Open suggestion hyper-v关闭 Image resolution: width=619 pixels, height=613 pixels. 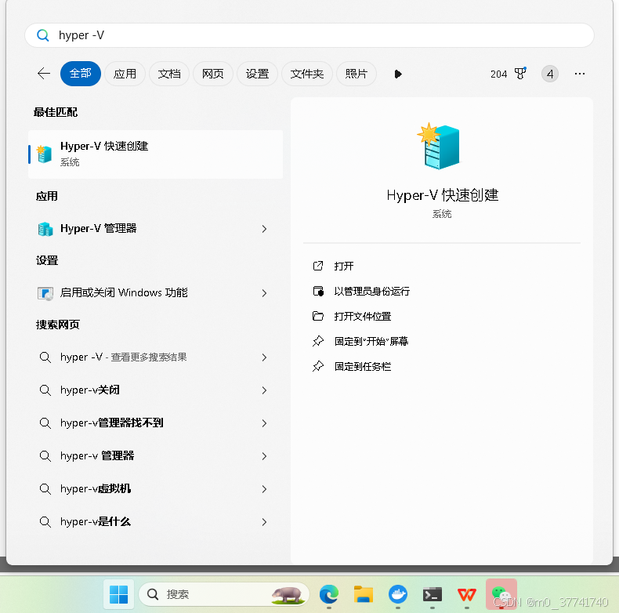156,390
